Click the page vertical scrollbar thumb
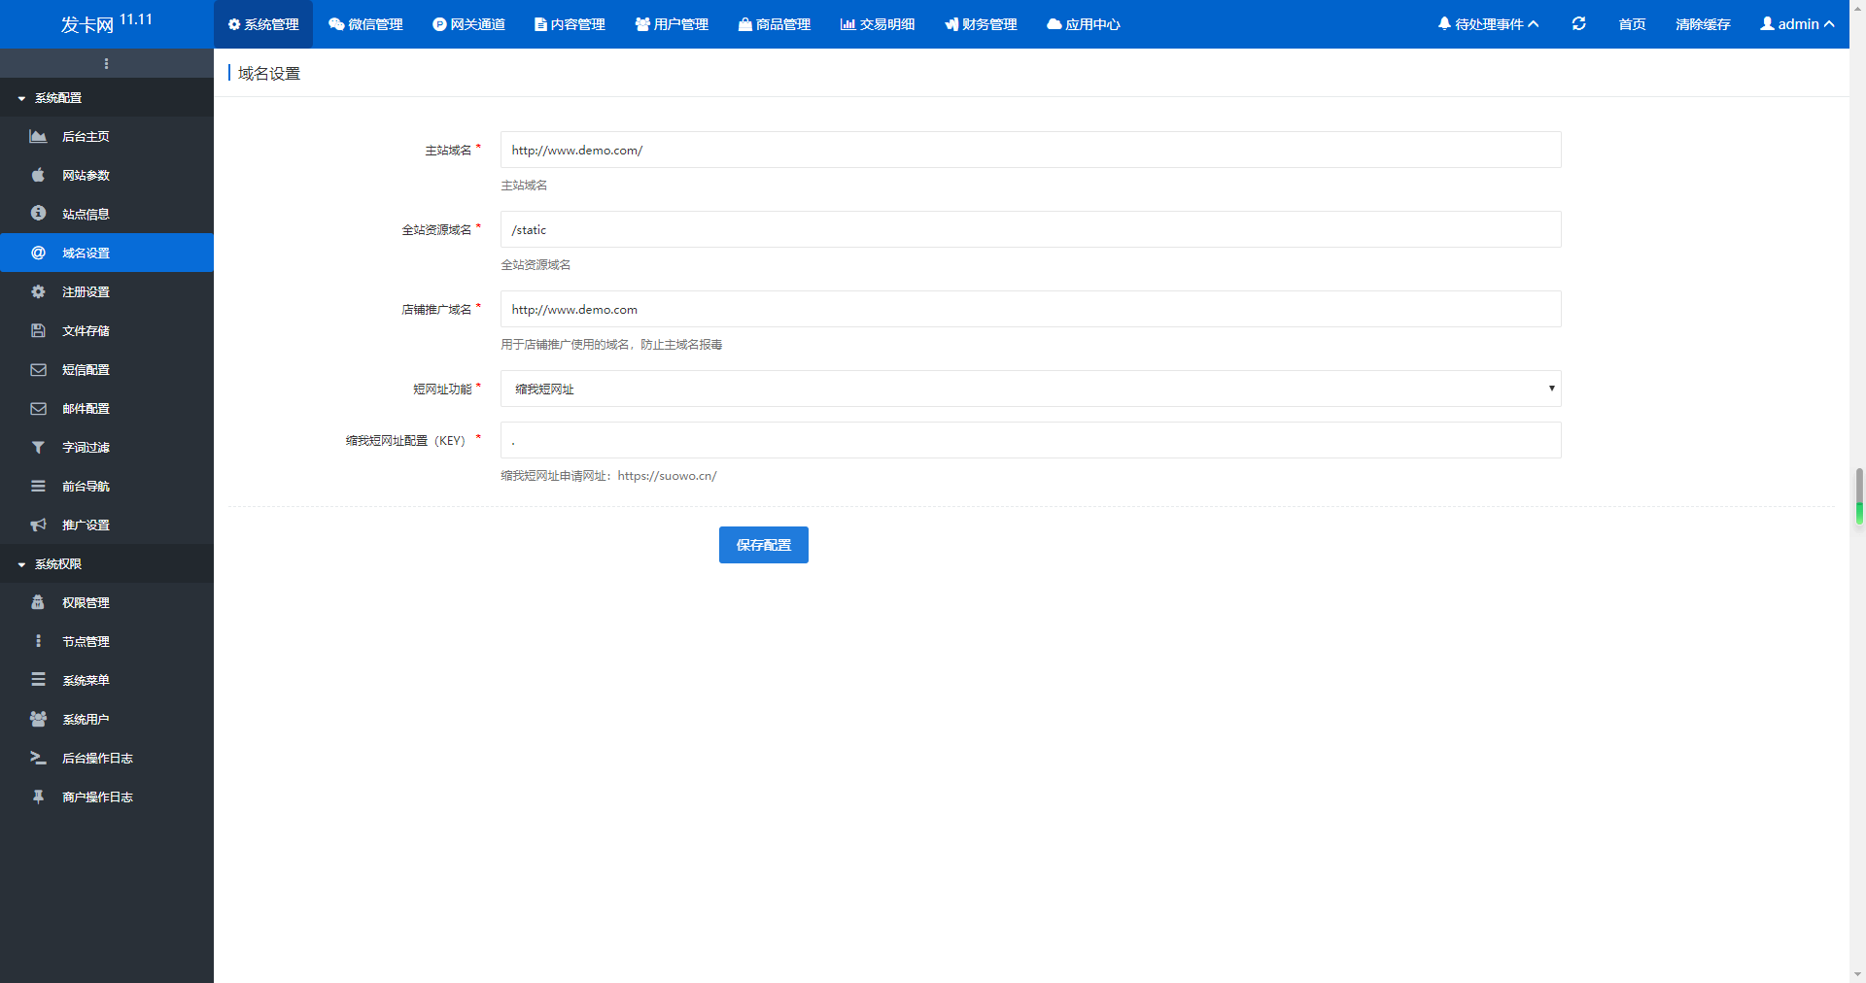The width and height of the screenshot is (1866, 983). (1858, 496)
